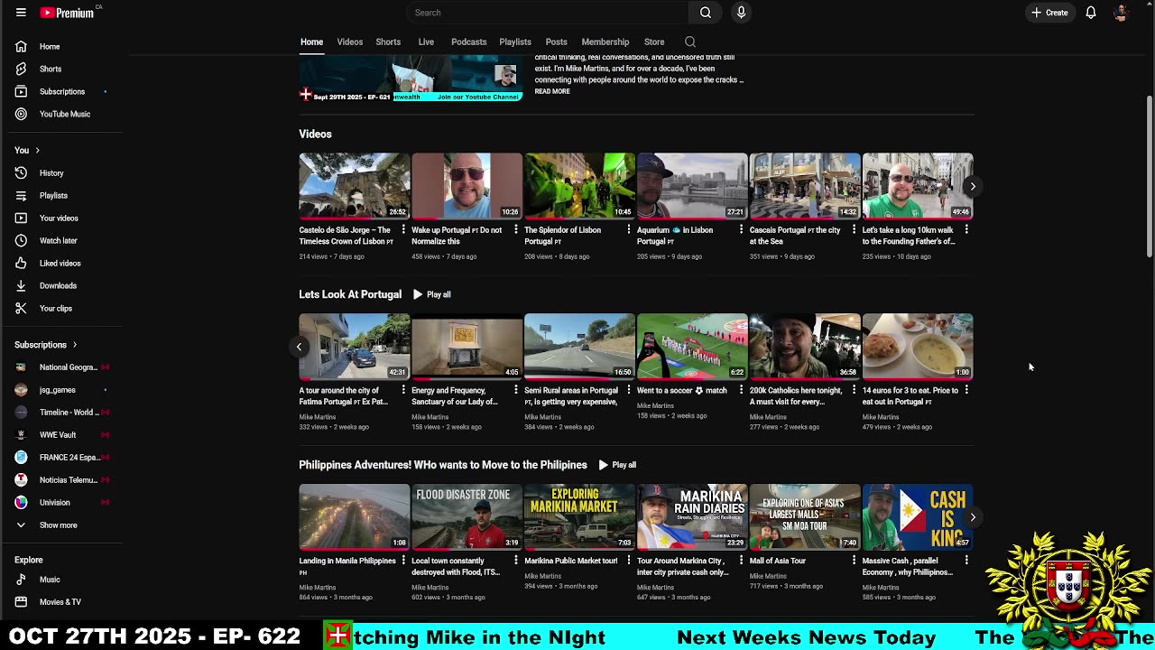1155x650 pixels.
Task: Switch to the Shorts channel tab
Action: 388,42
